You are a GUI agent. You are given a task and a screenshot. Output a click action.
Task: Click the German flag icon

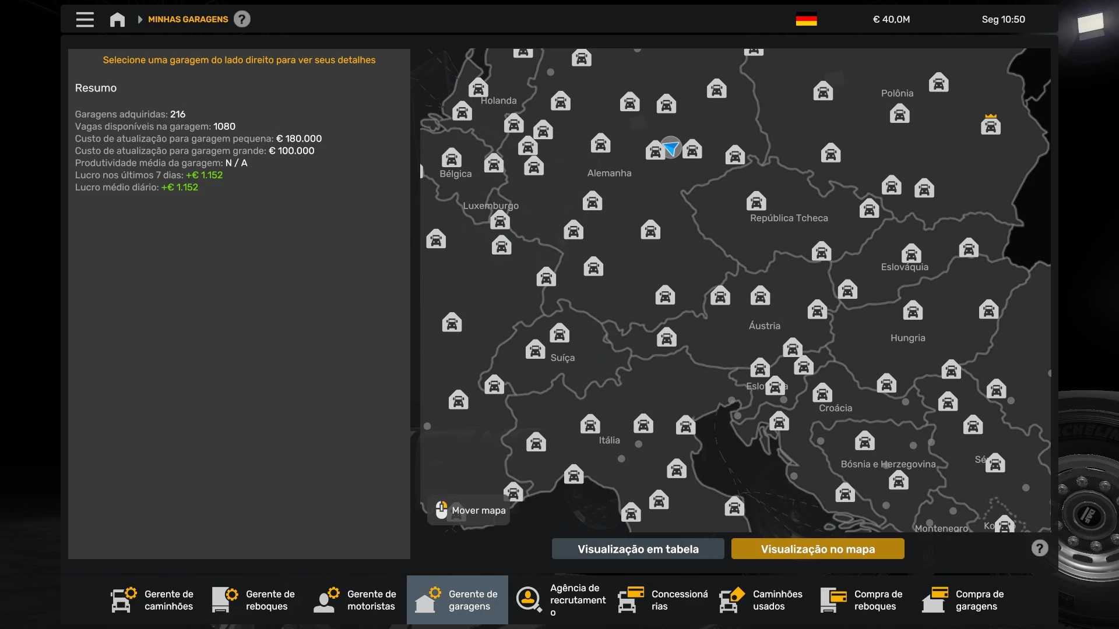pos(806,19)
